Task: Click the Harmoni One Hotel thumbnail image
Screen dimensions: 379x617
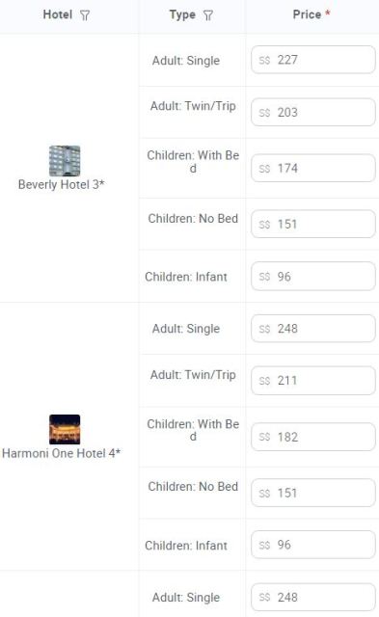Action: click(x=65, y=429)
